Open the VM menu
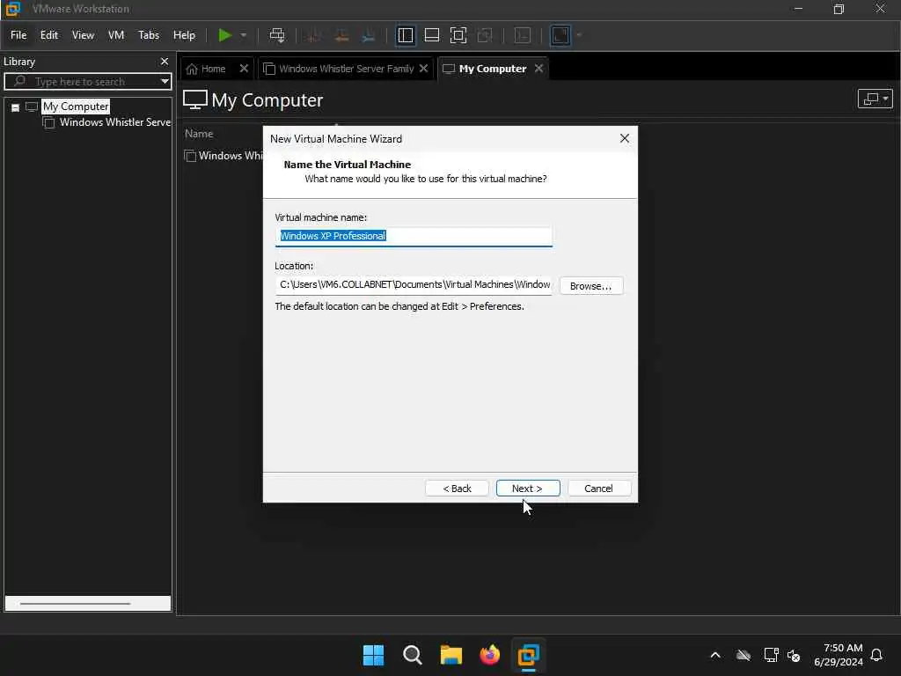The image size is (901, 676). click(116, 35)
